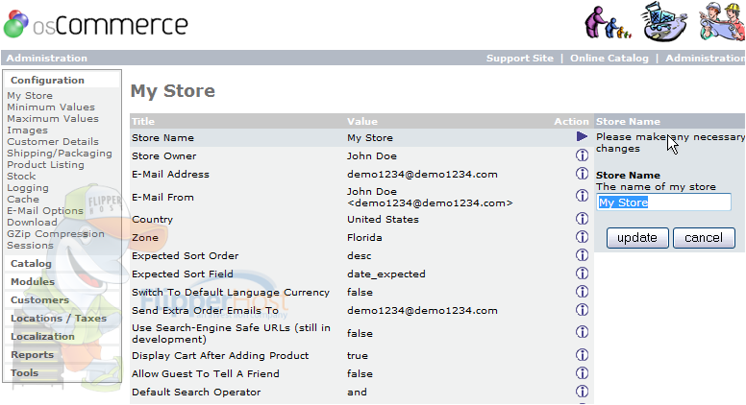Screen dimensions: 746x405
Task: Click info icon for Store Owner row
Action: (582, 155)
